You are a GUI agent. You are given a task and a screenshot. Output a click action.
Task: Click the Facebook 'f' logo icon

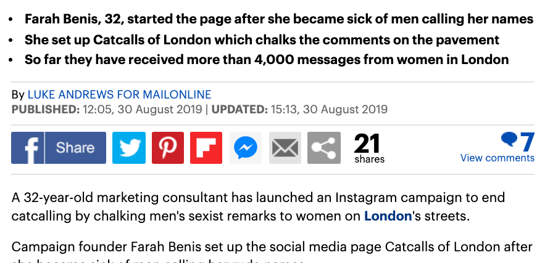point(28,148)
